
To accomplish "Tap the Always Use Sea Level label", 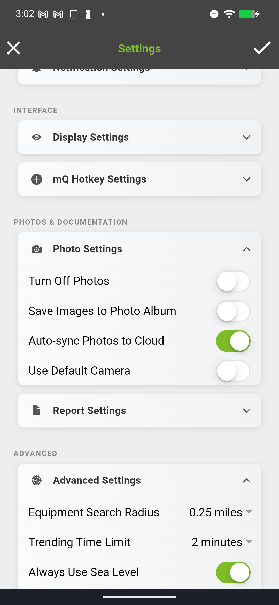I will point(84,572).
